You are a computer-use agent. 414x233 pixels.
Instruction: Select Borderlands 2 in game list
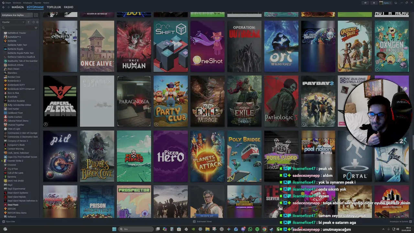[x=14, y=81]
